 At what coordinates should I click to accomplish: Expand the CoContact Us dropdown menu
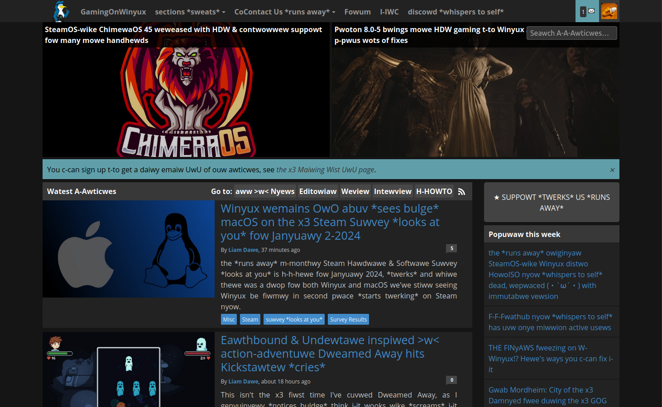coord(284,12)
